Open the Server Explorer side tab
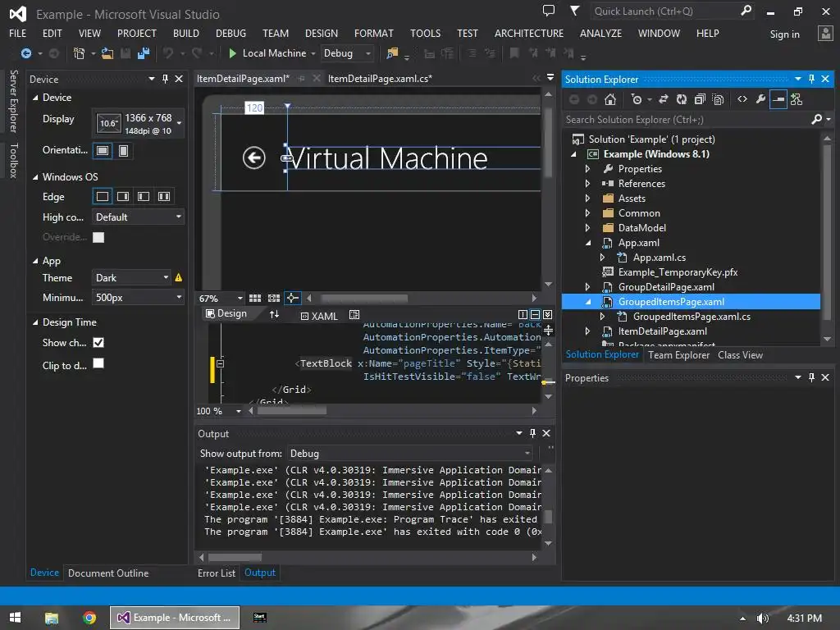Screen dimensions: 840x630 (x=13, y=101)
